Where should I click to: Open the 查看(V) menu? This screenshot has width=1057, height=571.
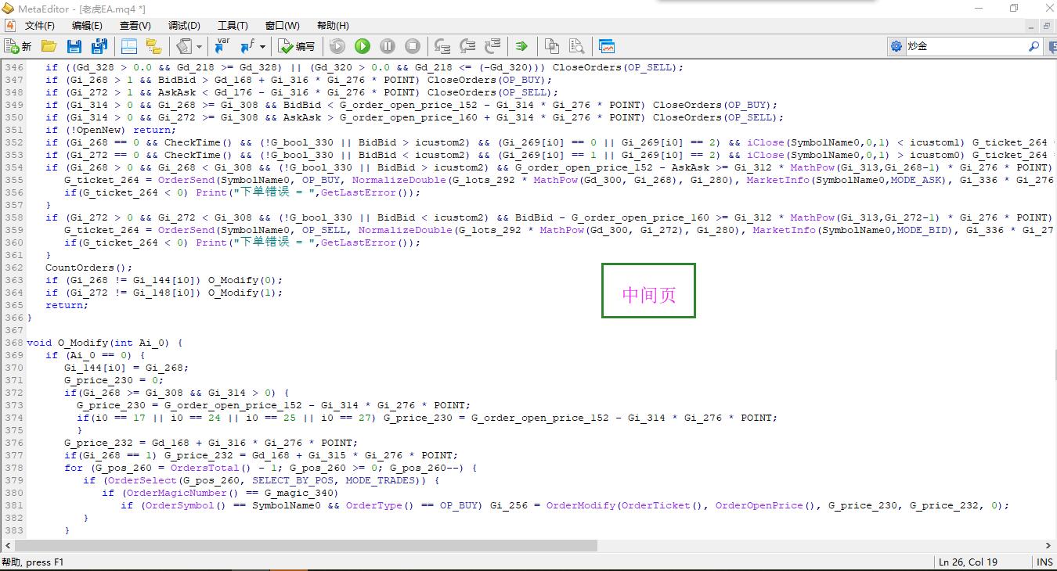point(135,26)
